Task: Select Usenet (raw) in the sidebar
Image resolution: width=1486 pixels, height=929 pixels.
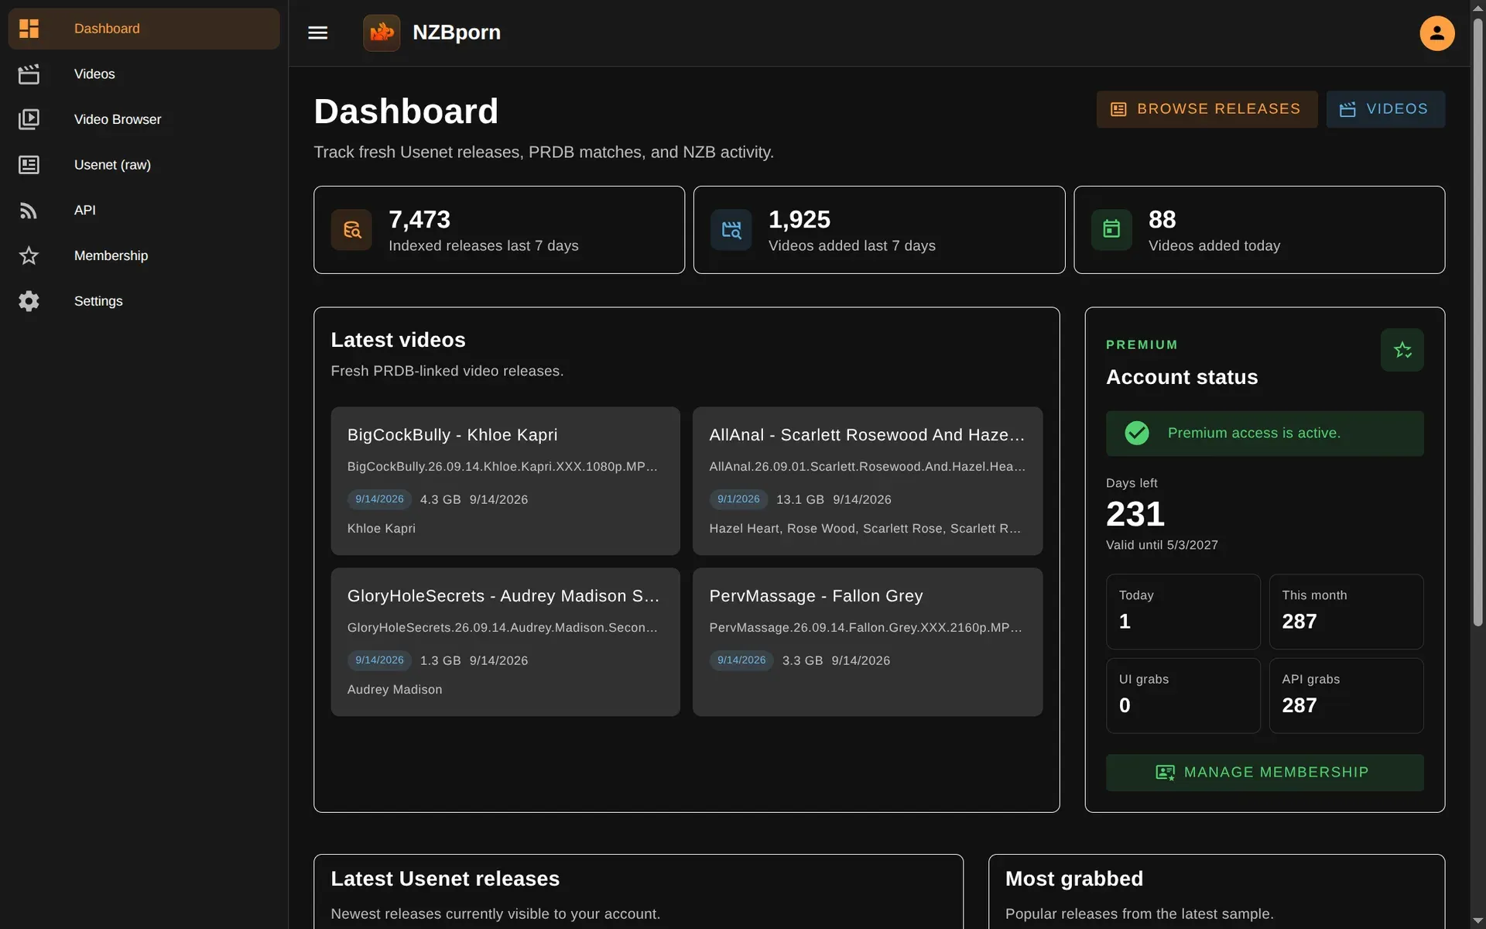Action: point(144,165)
